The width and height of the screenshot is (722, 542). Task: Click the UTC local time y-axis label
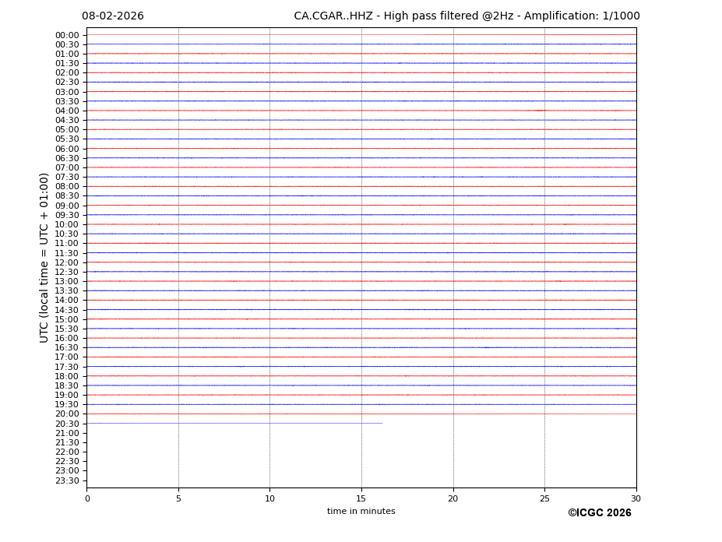(x=44, y=258)
